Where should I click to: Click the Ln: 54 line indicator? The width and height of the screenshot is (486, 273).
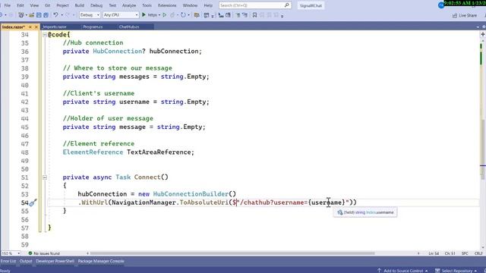[x=434, y=253]
